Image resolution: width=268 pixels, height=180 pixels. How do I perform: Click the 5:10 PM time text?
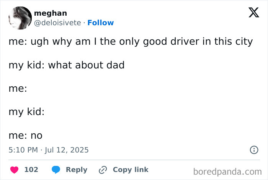23,150
